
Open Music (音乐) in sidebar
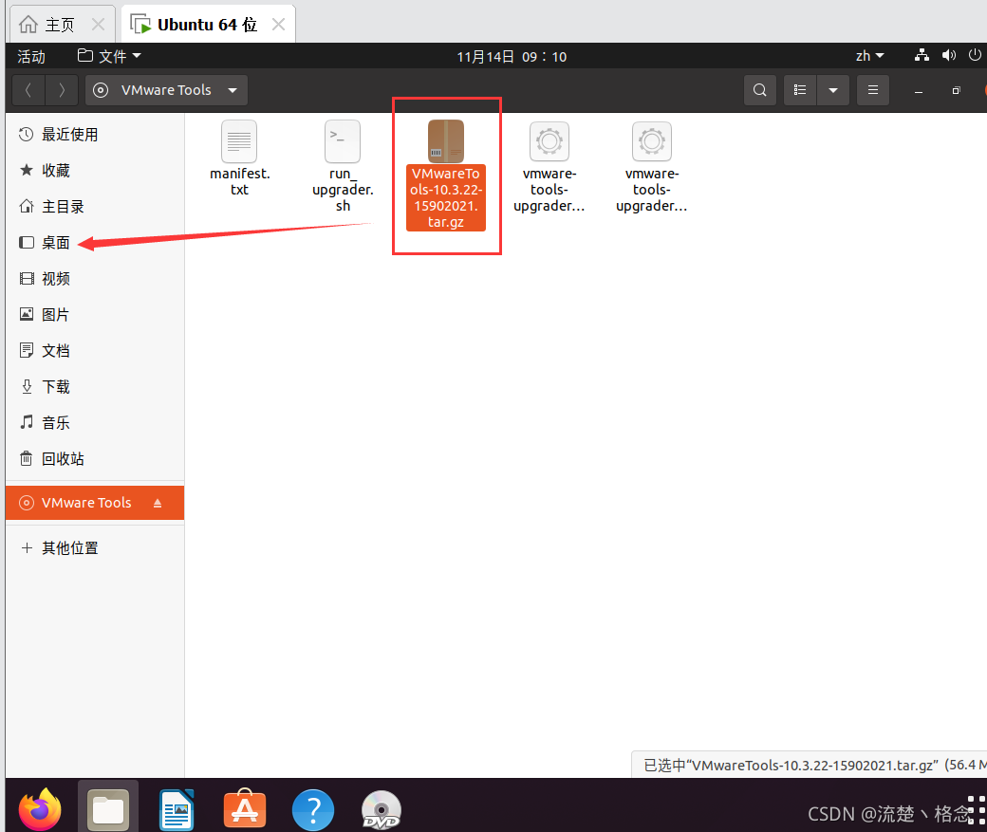click(94, 423)
